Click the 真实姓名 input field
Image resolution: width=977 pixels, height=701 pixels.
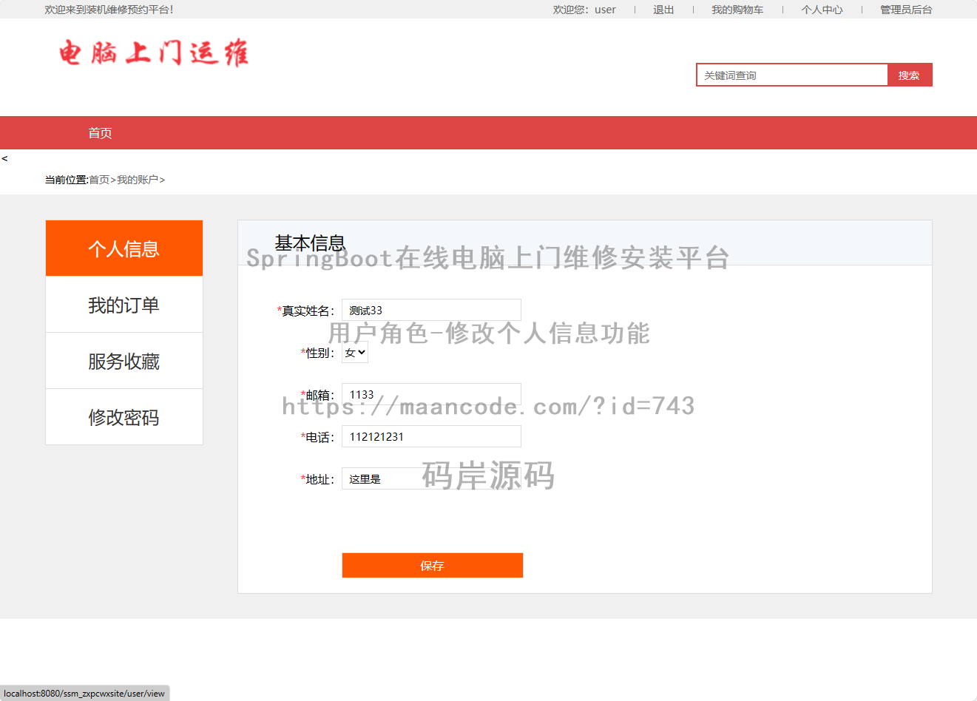coord(431,310)
